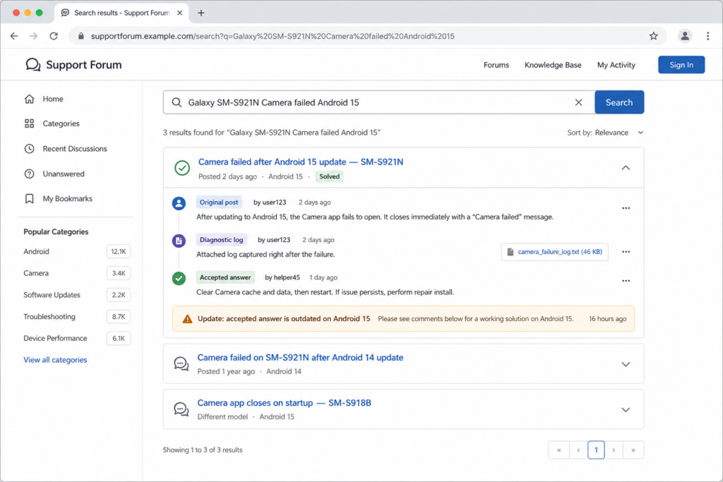Open Camera failed on SM-S921N Android 14 thread
The image size is (723, 482).
click(300, 358)
